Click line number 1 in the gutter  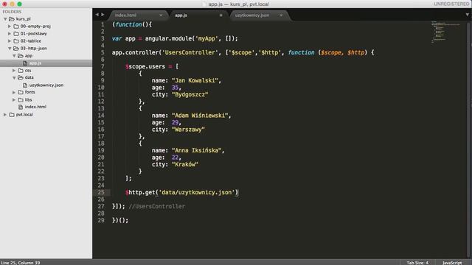[x=103, y=24]
